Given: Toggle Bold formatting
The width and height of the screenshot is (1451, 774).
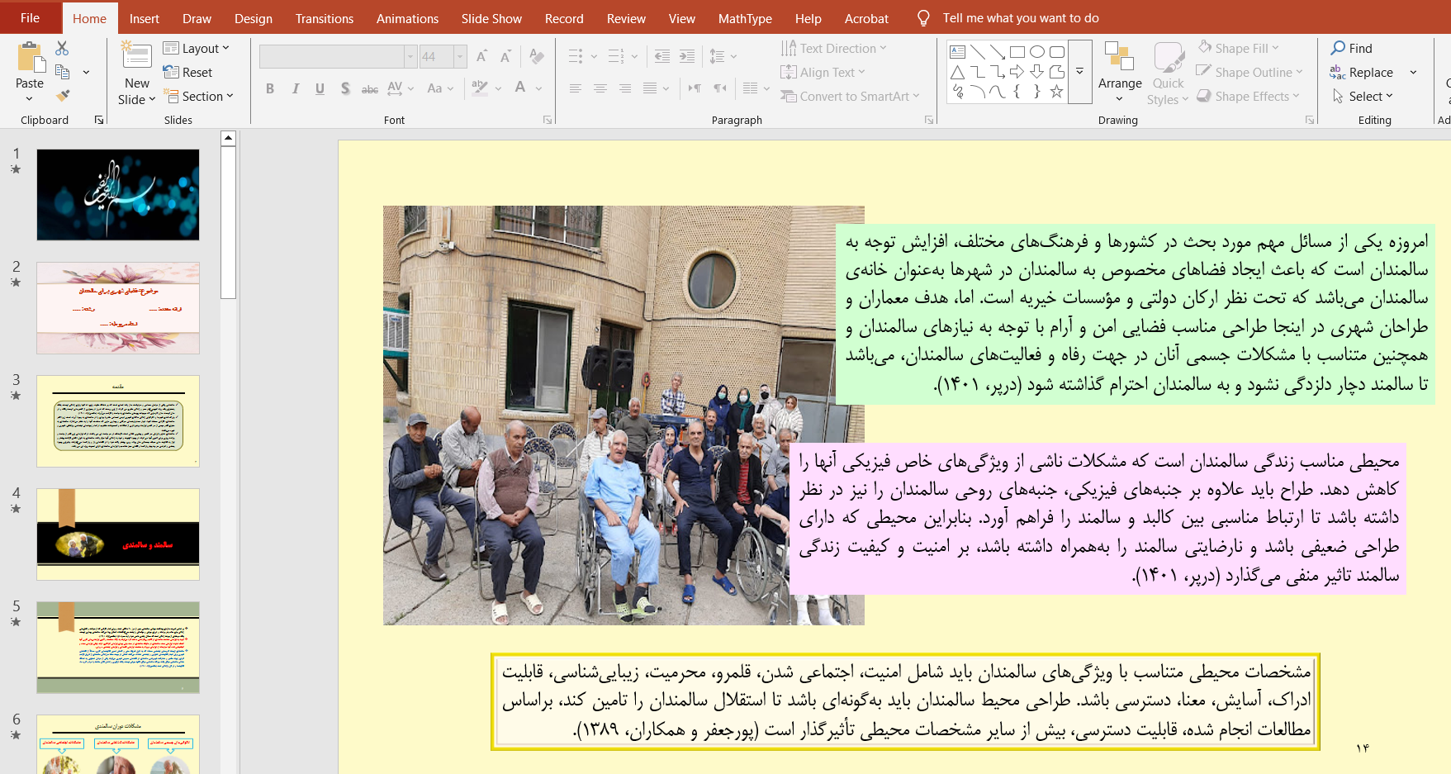Looking at the screenshot, I should click(270, 88).
